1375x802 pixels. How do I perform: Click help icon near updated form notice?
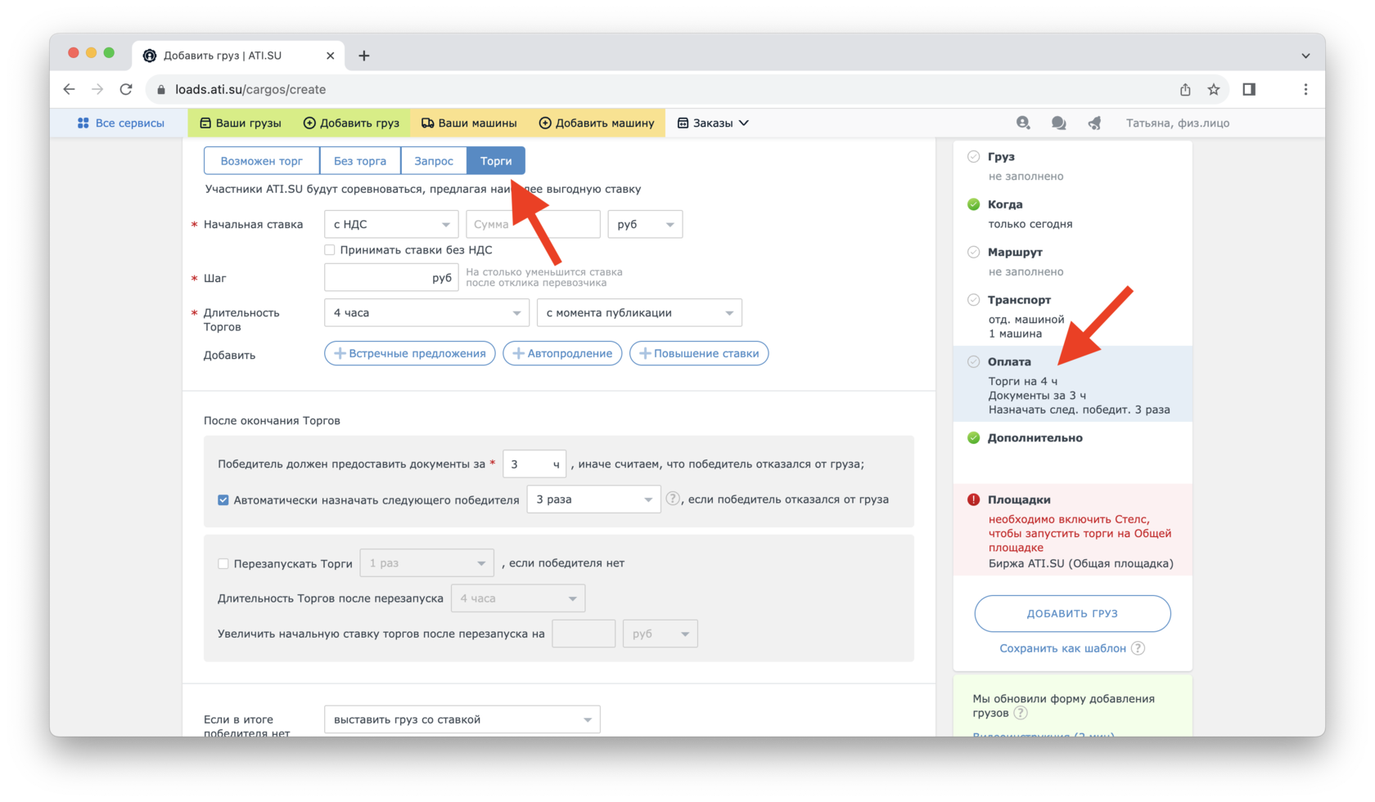point(1021,713)
